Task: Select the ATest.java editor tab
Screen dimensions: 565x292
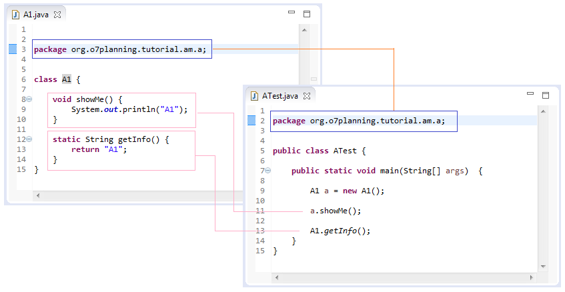Action: pyautogui.click(x=280, y=96)
